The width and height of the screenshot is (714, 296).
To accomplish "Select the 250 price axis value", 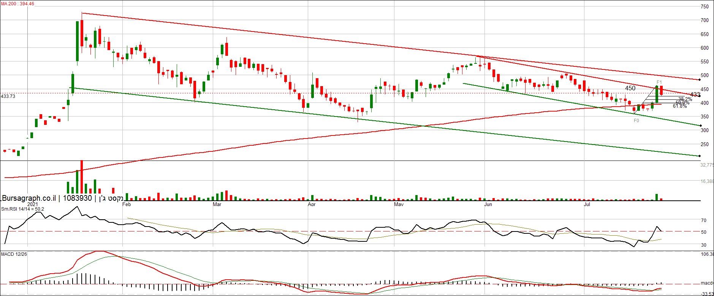I will tap(705, 144).
